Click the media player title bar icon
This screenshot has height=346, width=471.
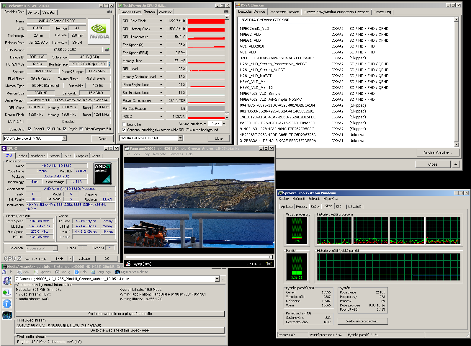(x=127, y=148)
